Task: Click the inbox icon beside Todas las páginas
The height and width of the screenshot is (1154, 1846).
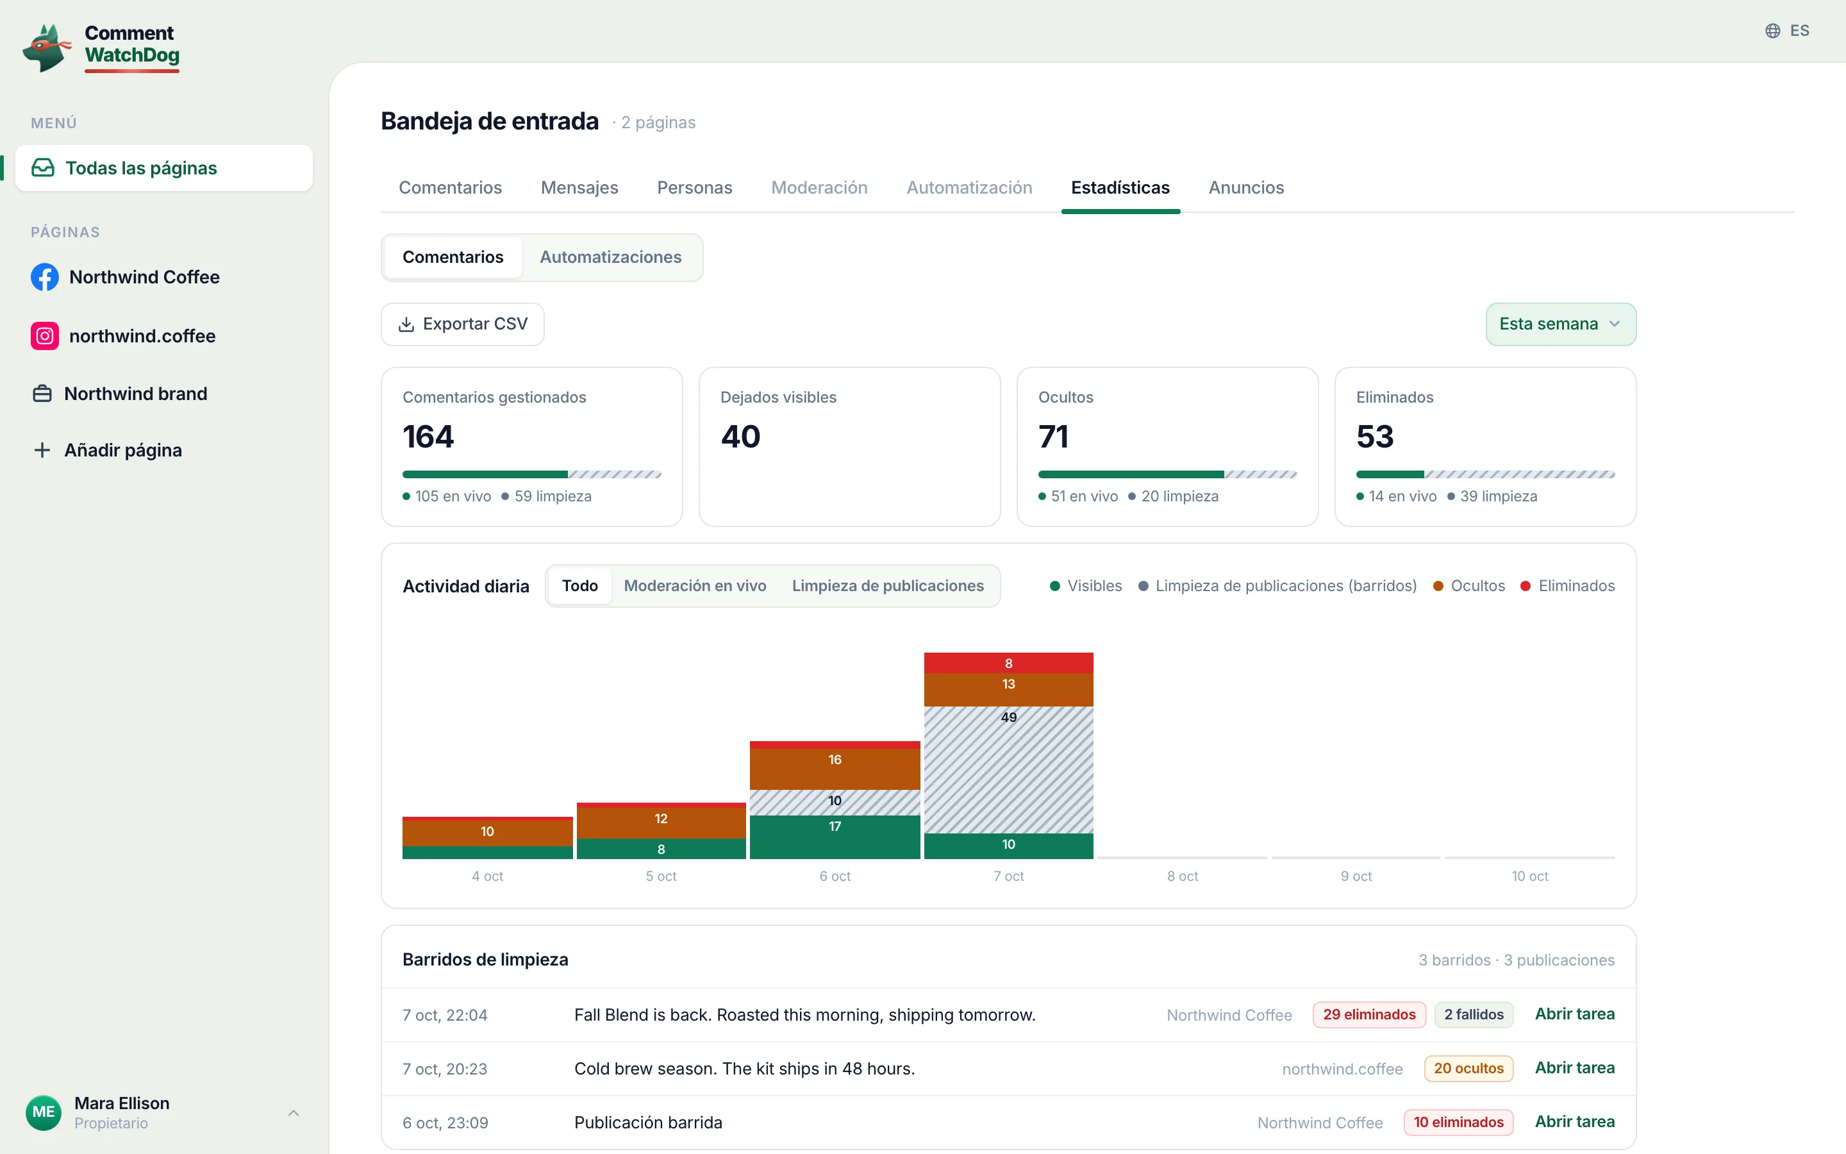Action: coord(43,168)
